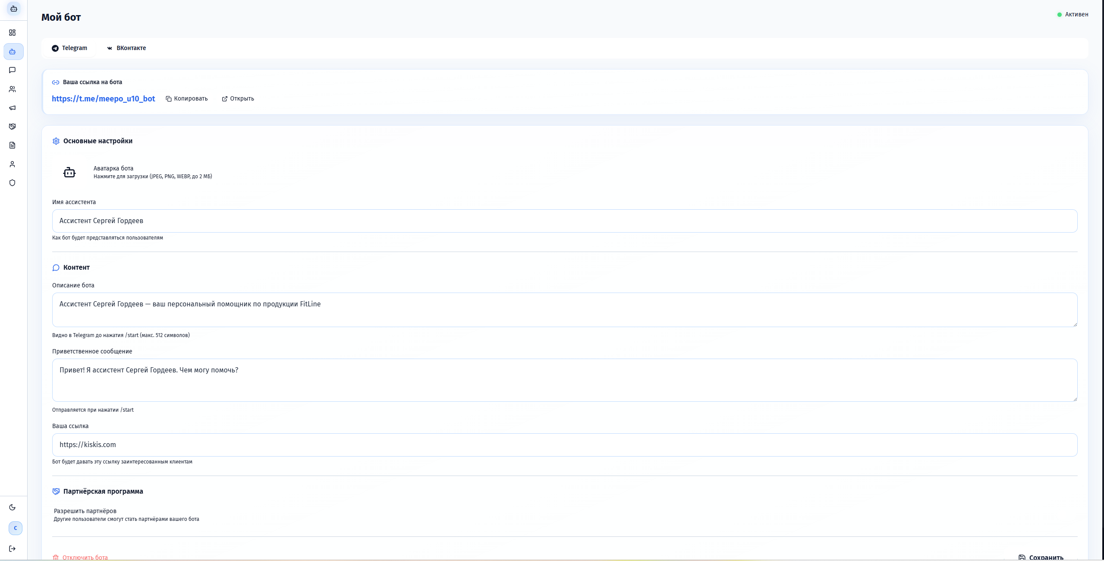Click the 'Видно в Telegram до нажатия /start' hint
1104x561 pixels.
point(121,335)
